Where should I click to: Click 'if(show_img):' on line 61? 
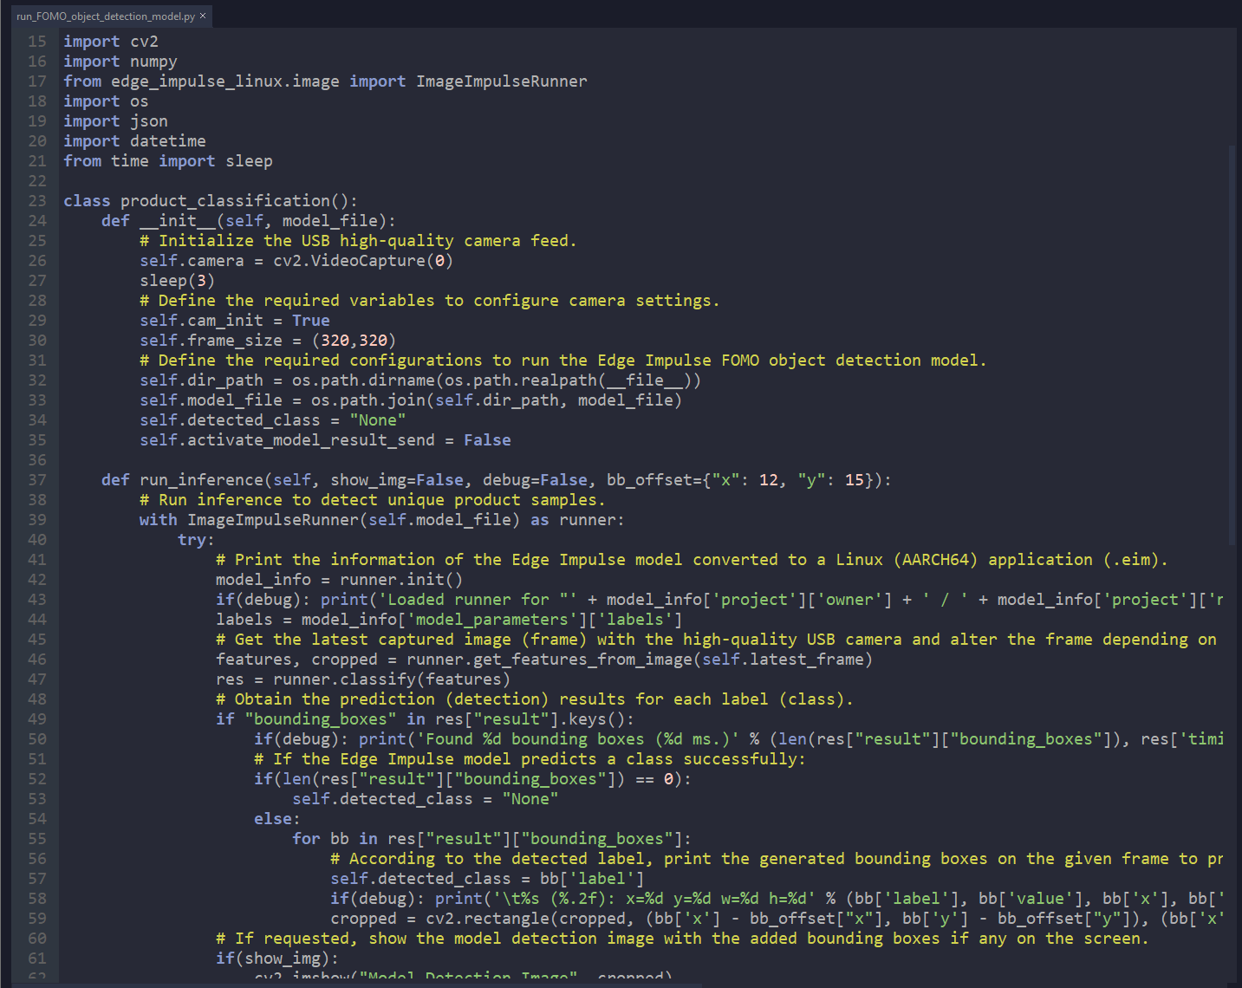(277, 959)
